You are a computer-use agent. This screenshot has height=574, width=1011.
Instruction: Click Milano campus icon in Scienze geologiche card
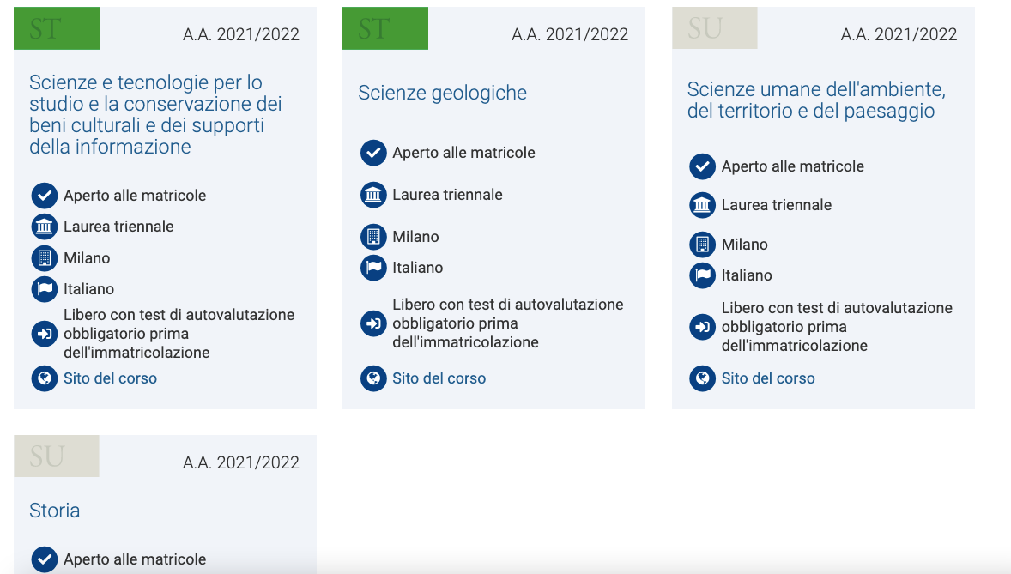point(373,237)
